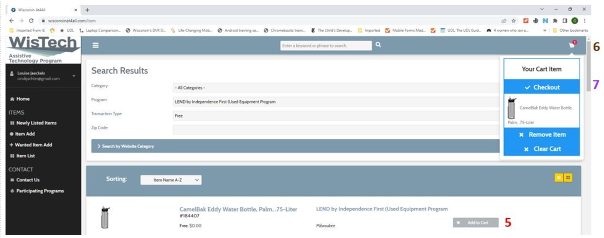Image resolution: width=604 pixels, height=238 pixels.
Task: Close the Wisconsin At4All tab
Action: tap(76, 10)
